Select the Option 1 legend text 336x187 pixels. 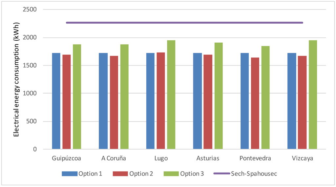(x=90, y=174)
